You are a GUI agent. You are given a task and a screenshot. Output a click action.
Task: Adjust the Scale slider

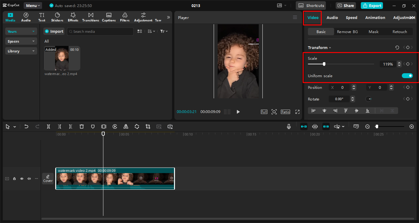(324, 64)
